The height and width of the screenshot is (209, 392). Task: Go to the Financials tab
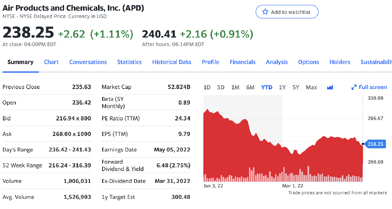243,62
